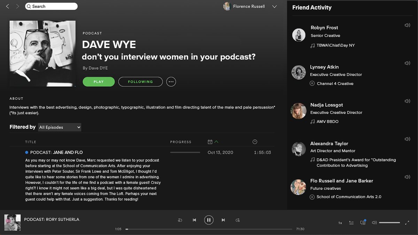Open the AMV BBDO link
418x235 pixels.
(x=327, y=122)
